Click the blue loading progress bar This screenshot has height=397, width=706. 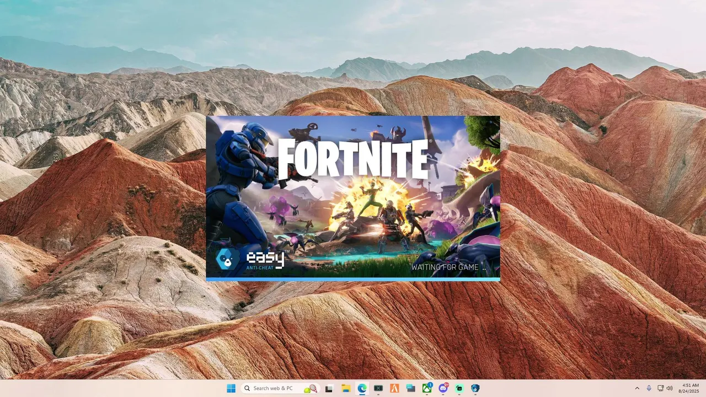point(353,280)
